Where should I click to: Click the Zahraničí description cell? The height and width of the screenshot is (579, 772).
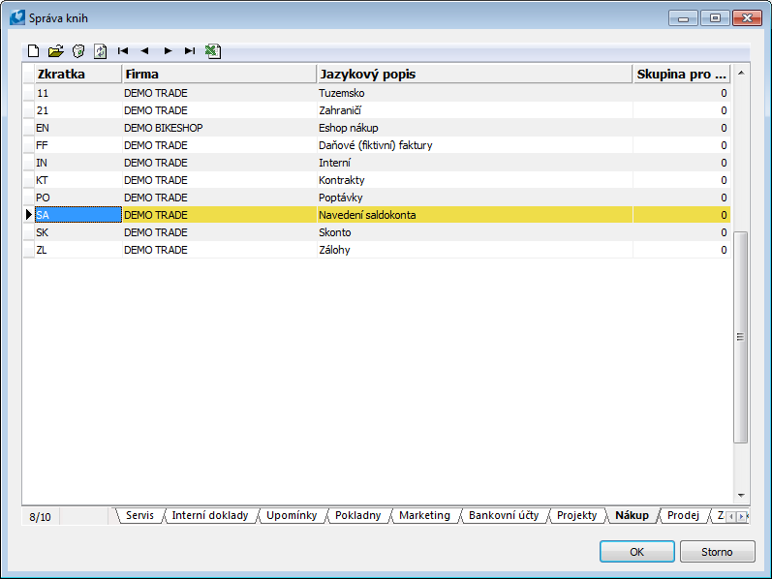click(x=475, y=110)
